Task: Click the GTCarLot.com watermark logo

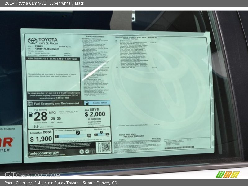Action: pos(32,175)
